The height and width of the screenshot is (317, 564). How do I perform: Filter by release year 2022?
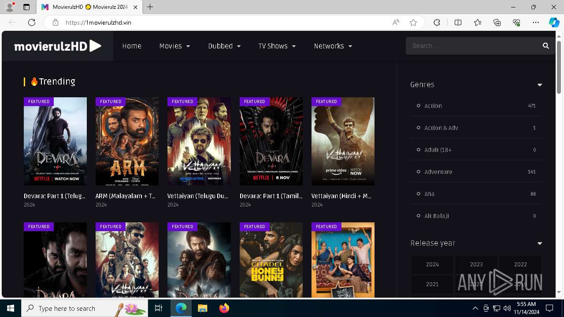pyautogui.click(x=520, y=265)
